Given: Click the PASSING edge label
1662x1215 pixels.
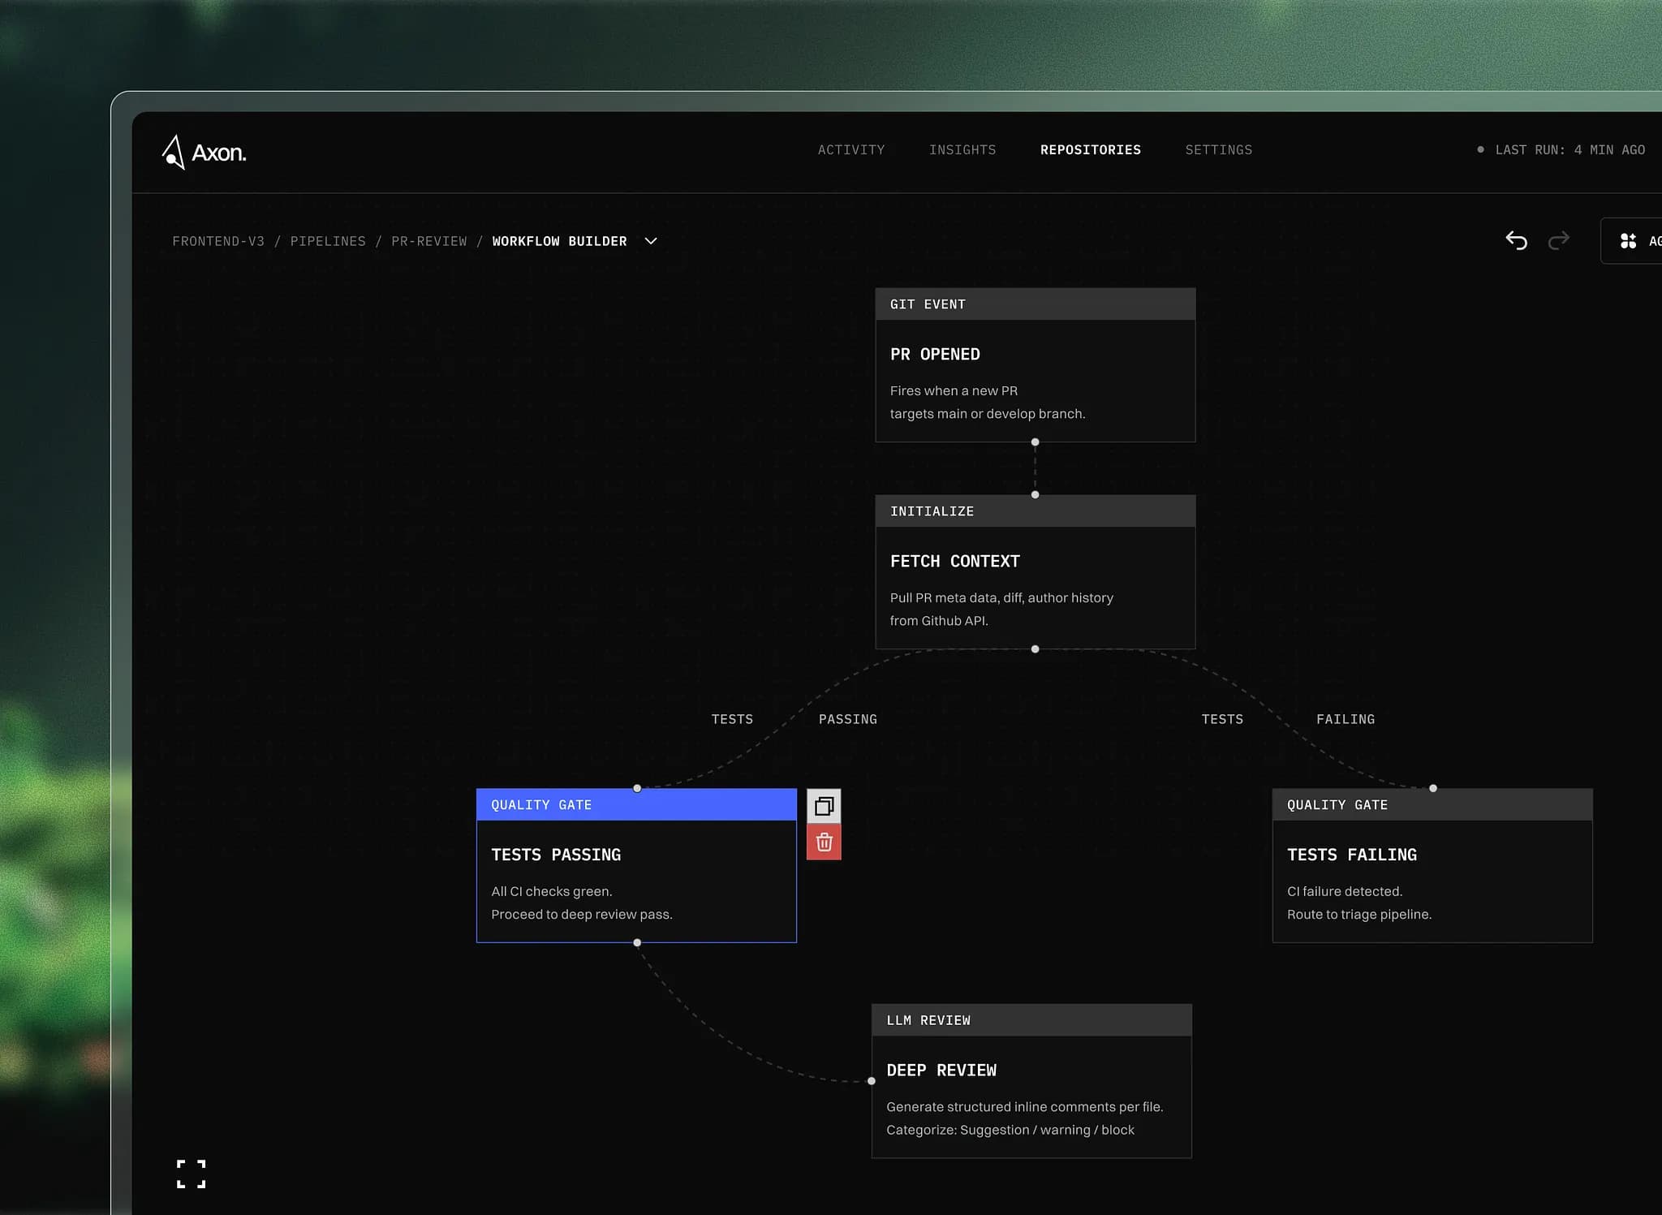Looking at the screenshot, I should click(848, 719).
